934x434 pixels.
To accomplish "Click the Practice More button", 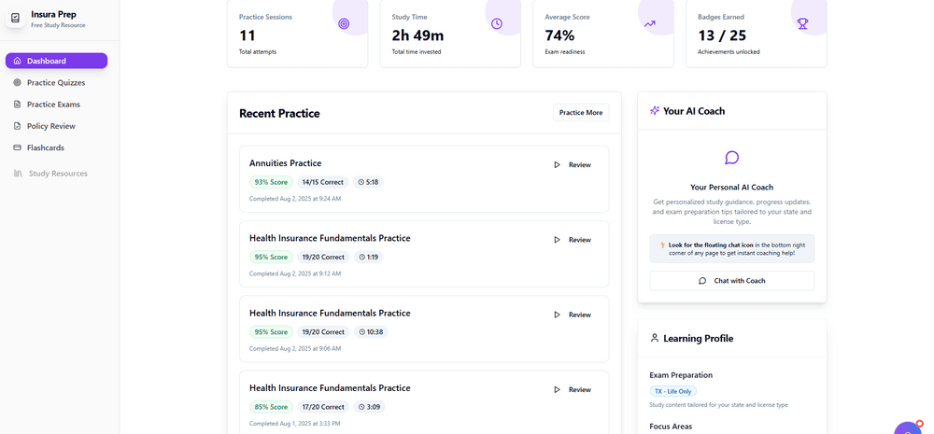I will [580, 113].
